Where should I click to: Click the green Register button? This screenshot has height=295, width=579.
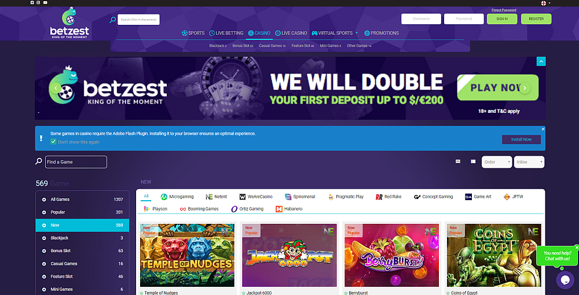click(x=536, y=19)
